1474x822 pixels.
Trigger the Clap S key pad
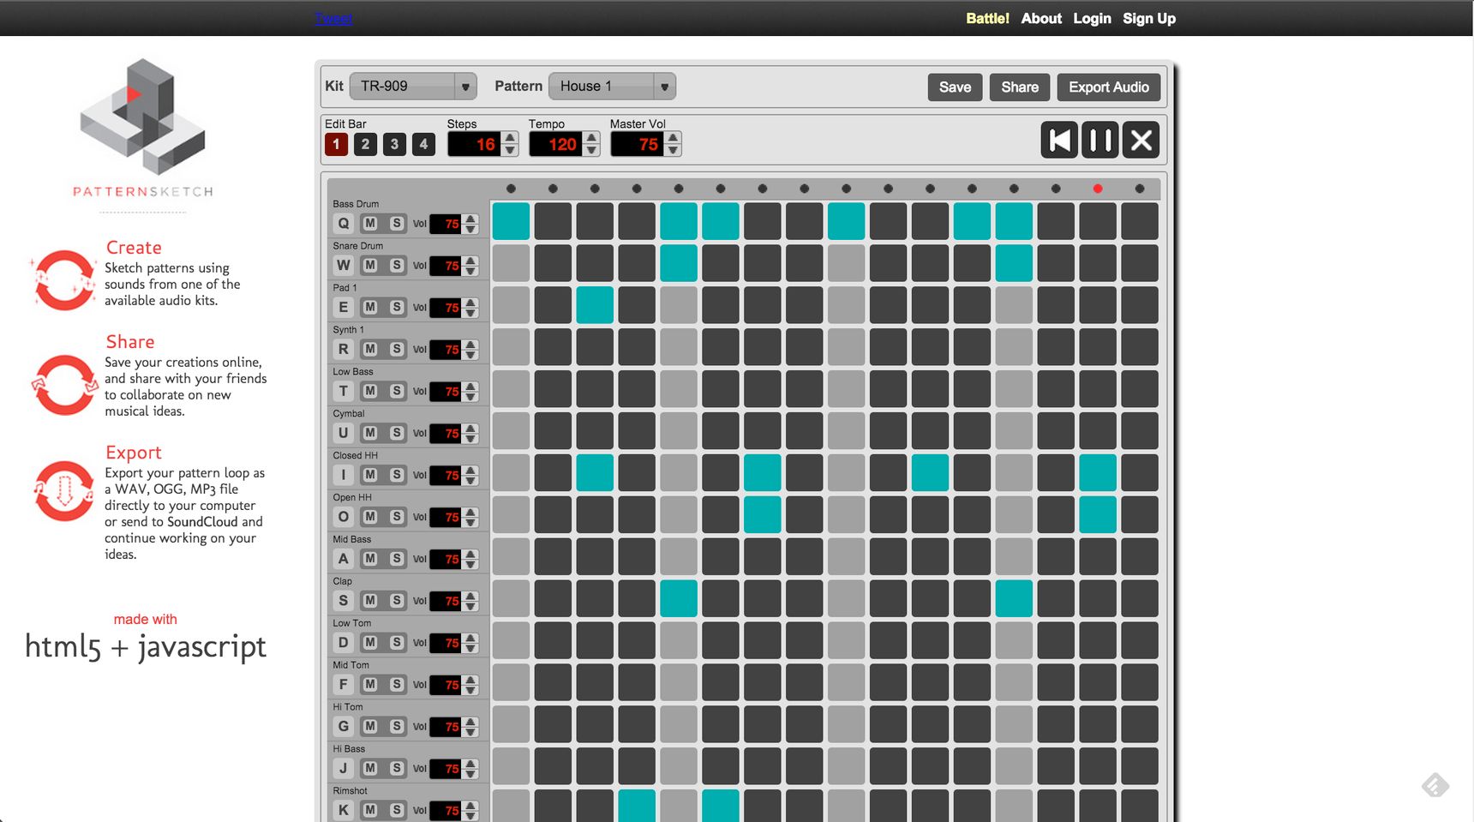(344, 601)
